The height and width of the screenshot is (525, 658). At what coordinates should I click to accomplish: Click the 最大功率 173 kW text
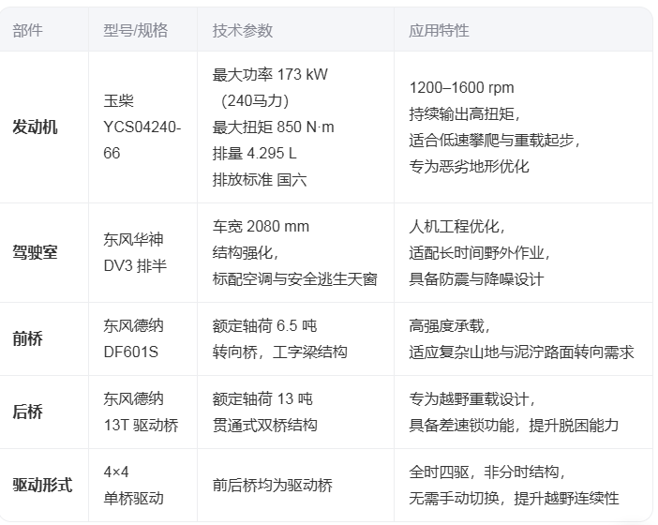click(270, 74)
